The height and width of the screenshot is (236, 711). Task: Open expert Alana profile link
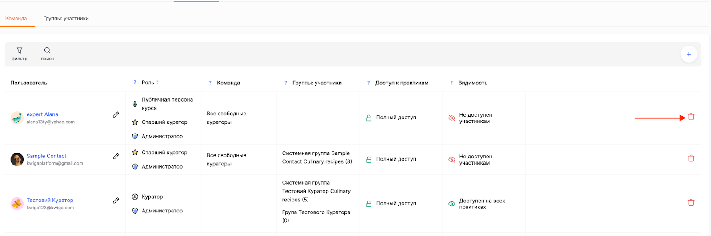coord(42,114)
